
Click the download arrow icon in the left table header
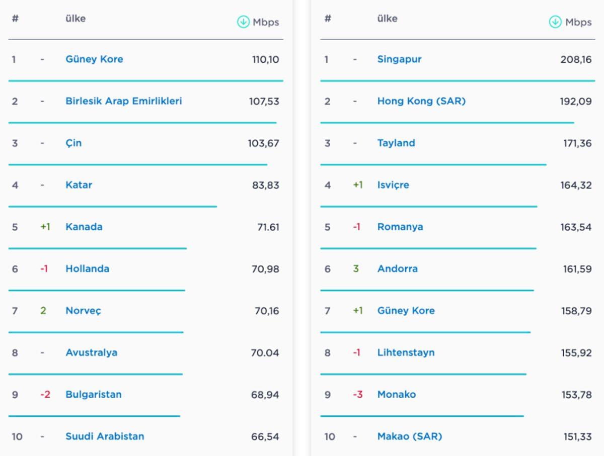(242, 22)
